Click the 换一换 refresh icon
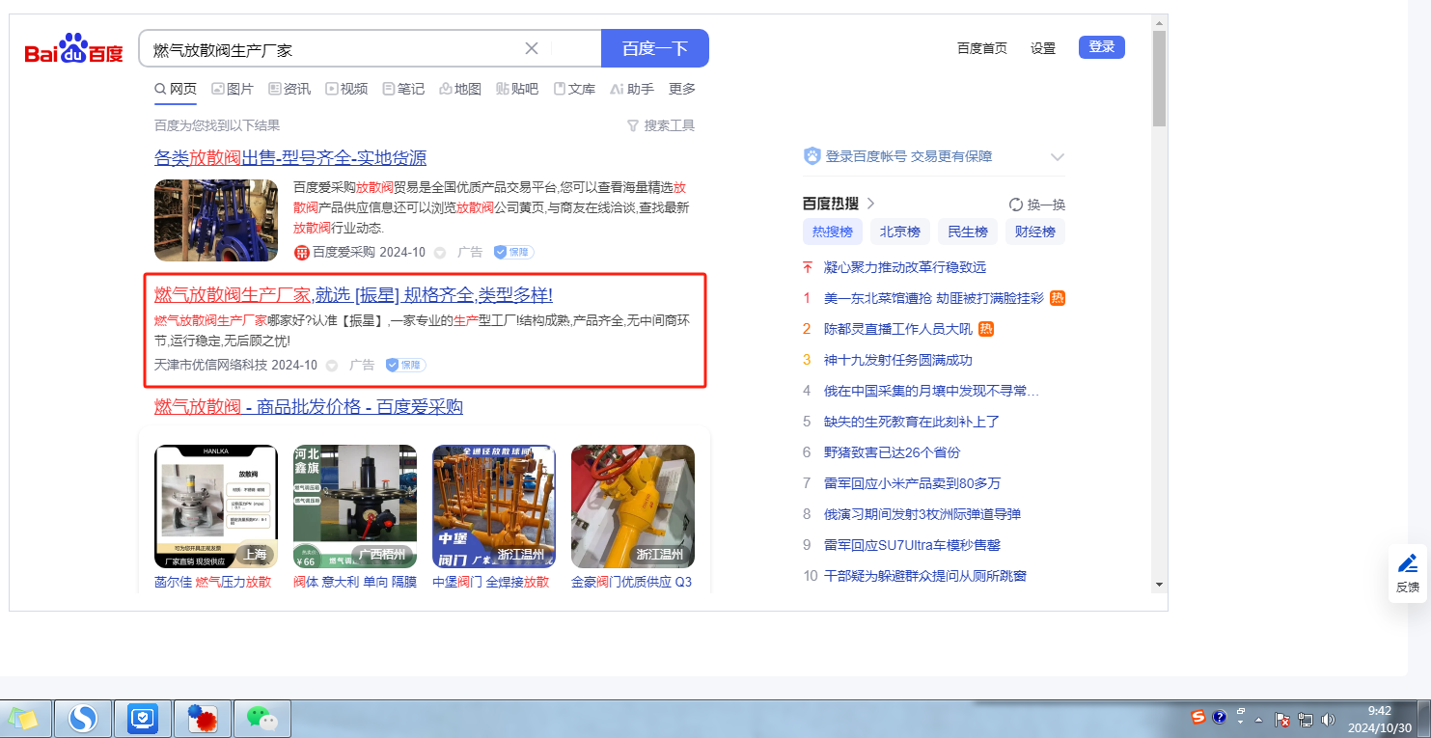 [x=1015, y=205]
